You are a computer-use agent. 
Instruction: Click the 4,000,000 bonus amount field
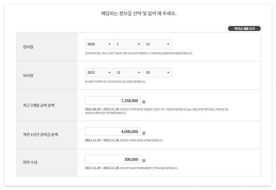(x=113, y=132)
